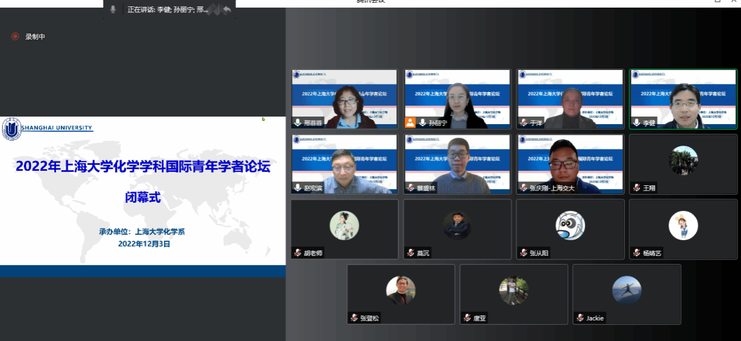741x341 pixels.
Task: Click muted mic icon next to Jackie
Action: [580, 318]
